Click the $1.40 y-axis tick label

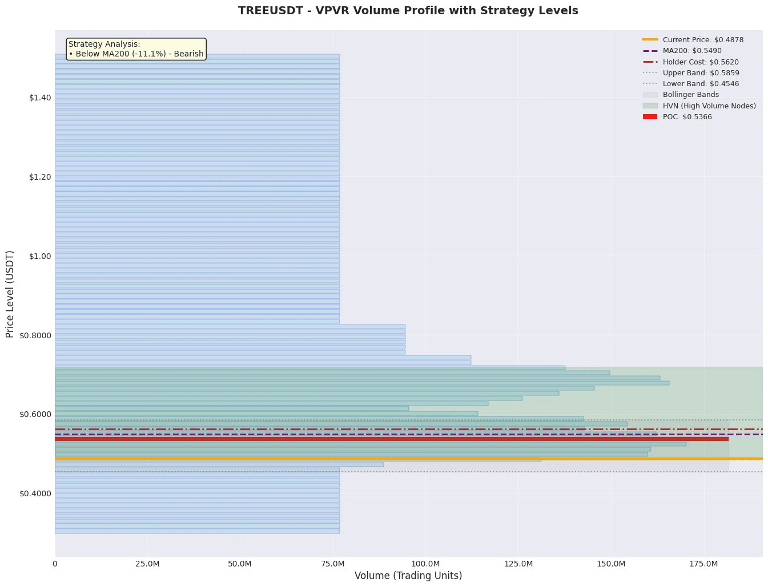tap(40, 98)
